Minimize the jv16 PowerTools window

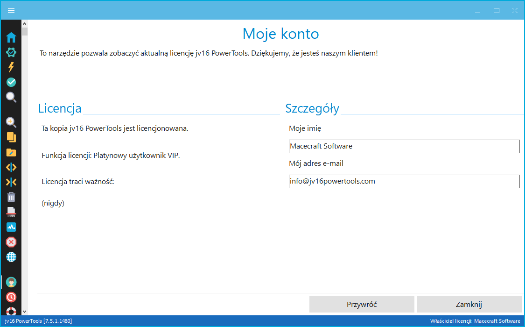pos(478,10)
